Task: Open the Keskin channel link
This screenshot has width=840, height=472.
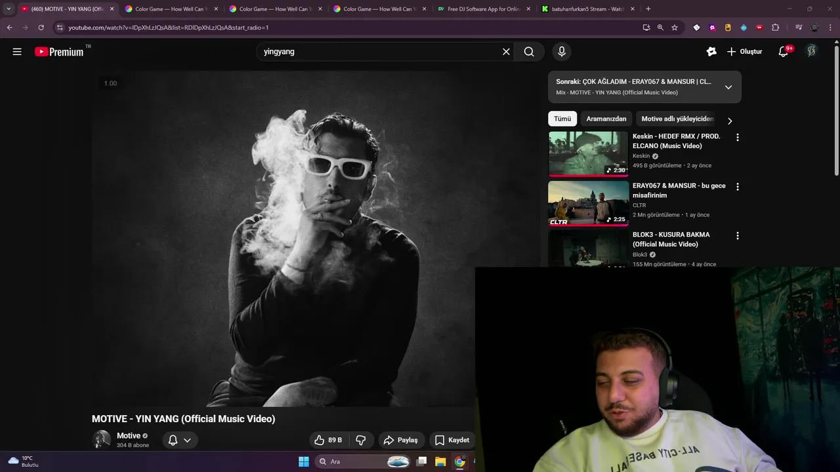Action: tap(641, 156)
